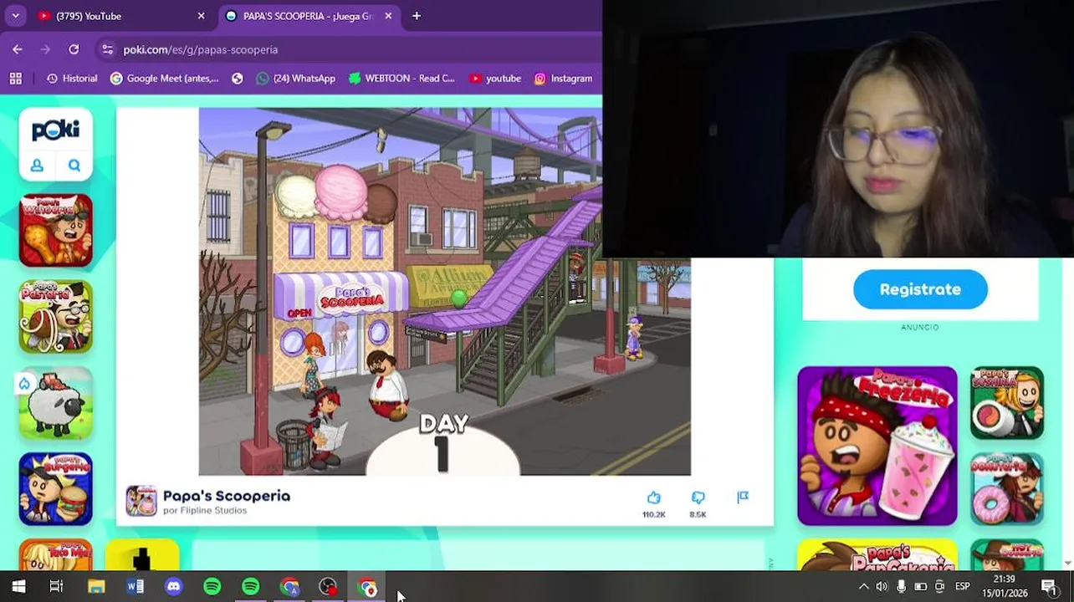Screen dimensions: 1074x602
Task: Close the YouTube tab
Action: click(201, 16)
